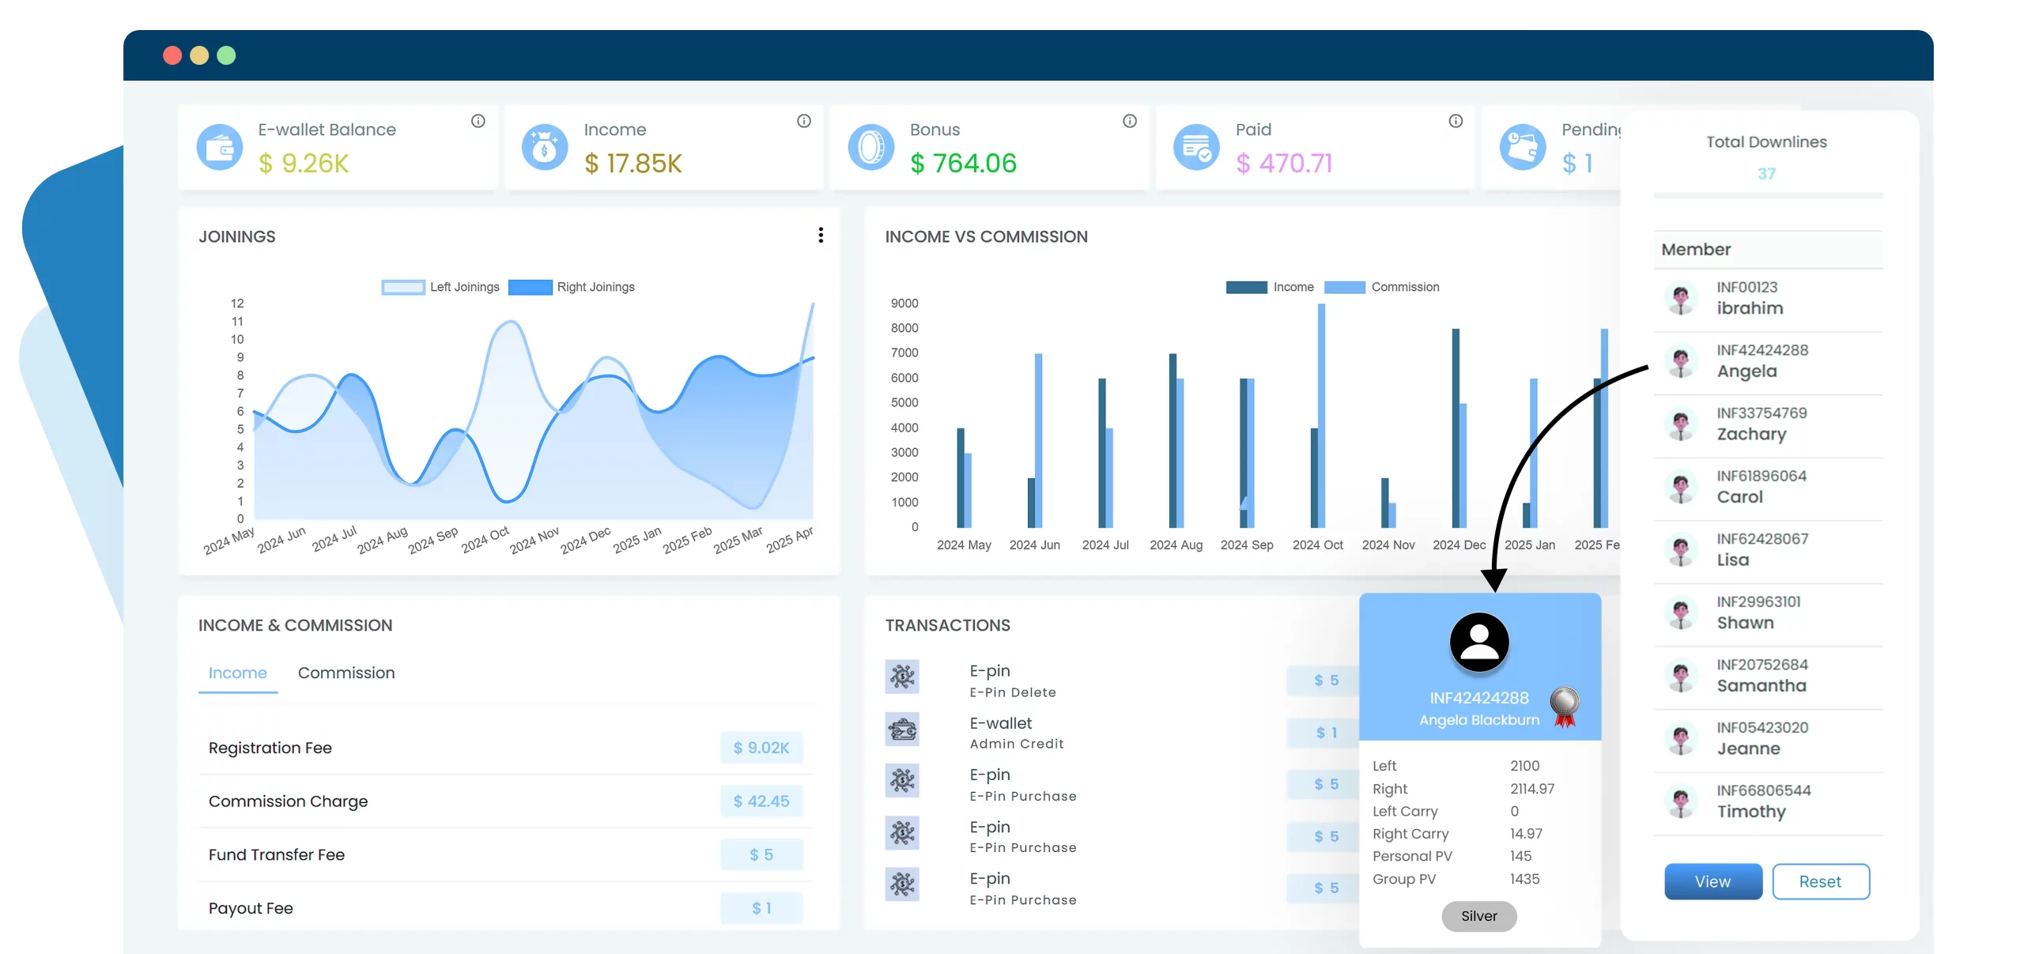Click the Total Downlines count 37
Image resolution: width=2024 pixels, height=954 pixels.
pos(1767,174)
